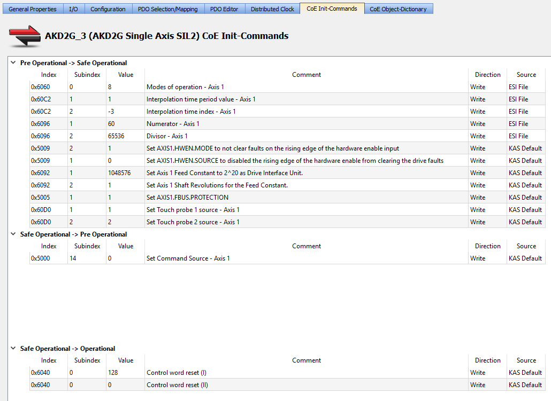Open the CoE Object-Dictionary tab
Viewport: 551px width, 401px height.
click(398, 9)
